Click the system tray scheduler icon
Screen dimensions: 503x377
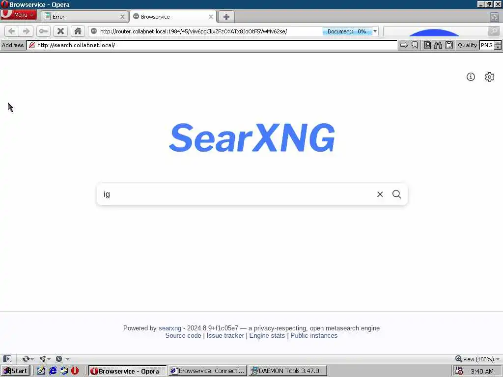[459, 371]
